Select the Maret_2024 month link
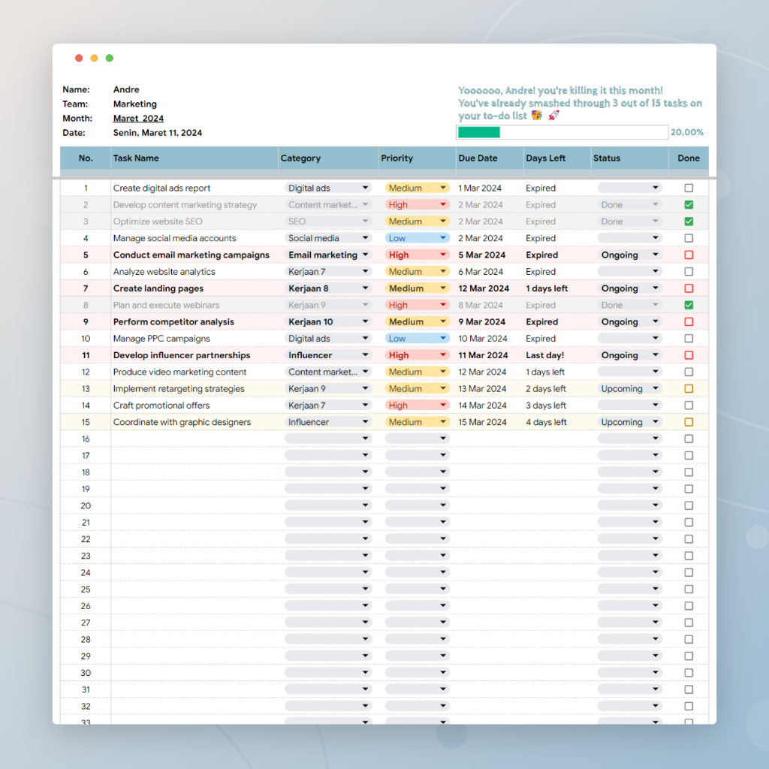Screen dimensions: 769x769 coord(138,119)
